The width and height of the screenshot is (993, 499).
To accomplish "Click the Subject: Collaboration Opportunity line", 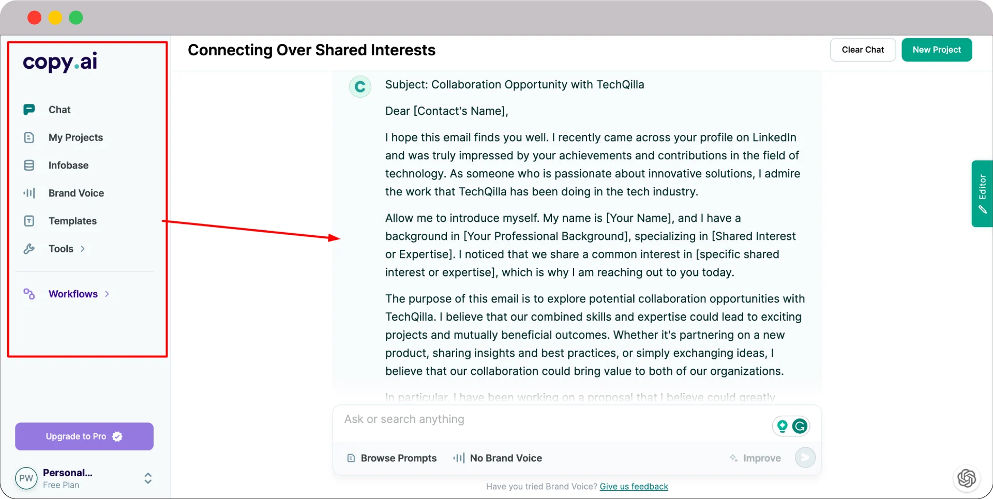I will point(515,85).
